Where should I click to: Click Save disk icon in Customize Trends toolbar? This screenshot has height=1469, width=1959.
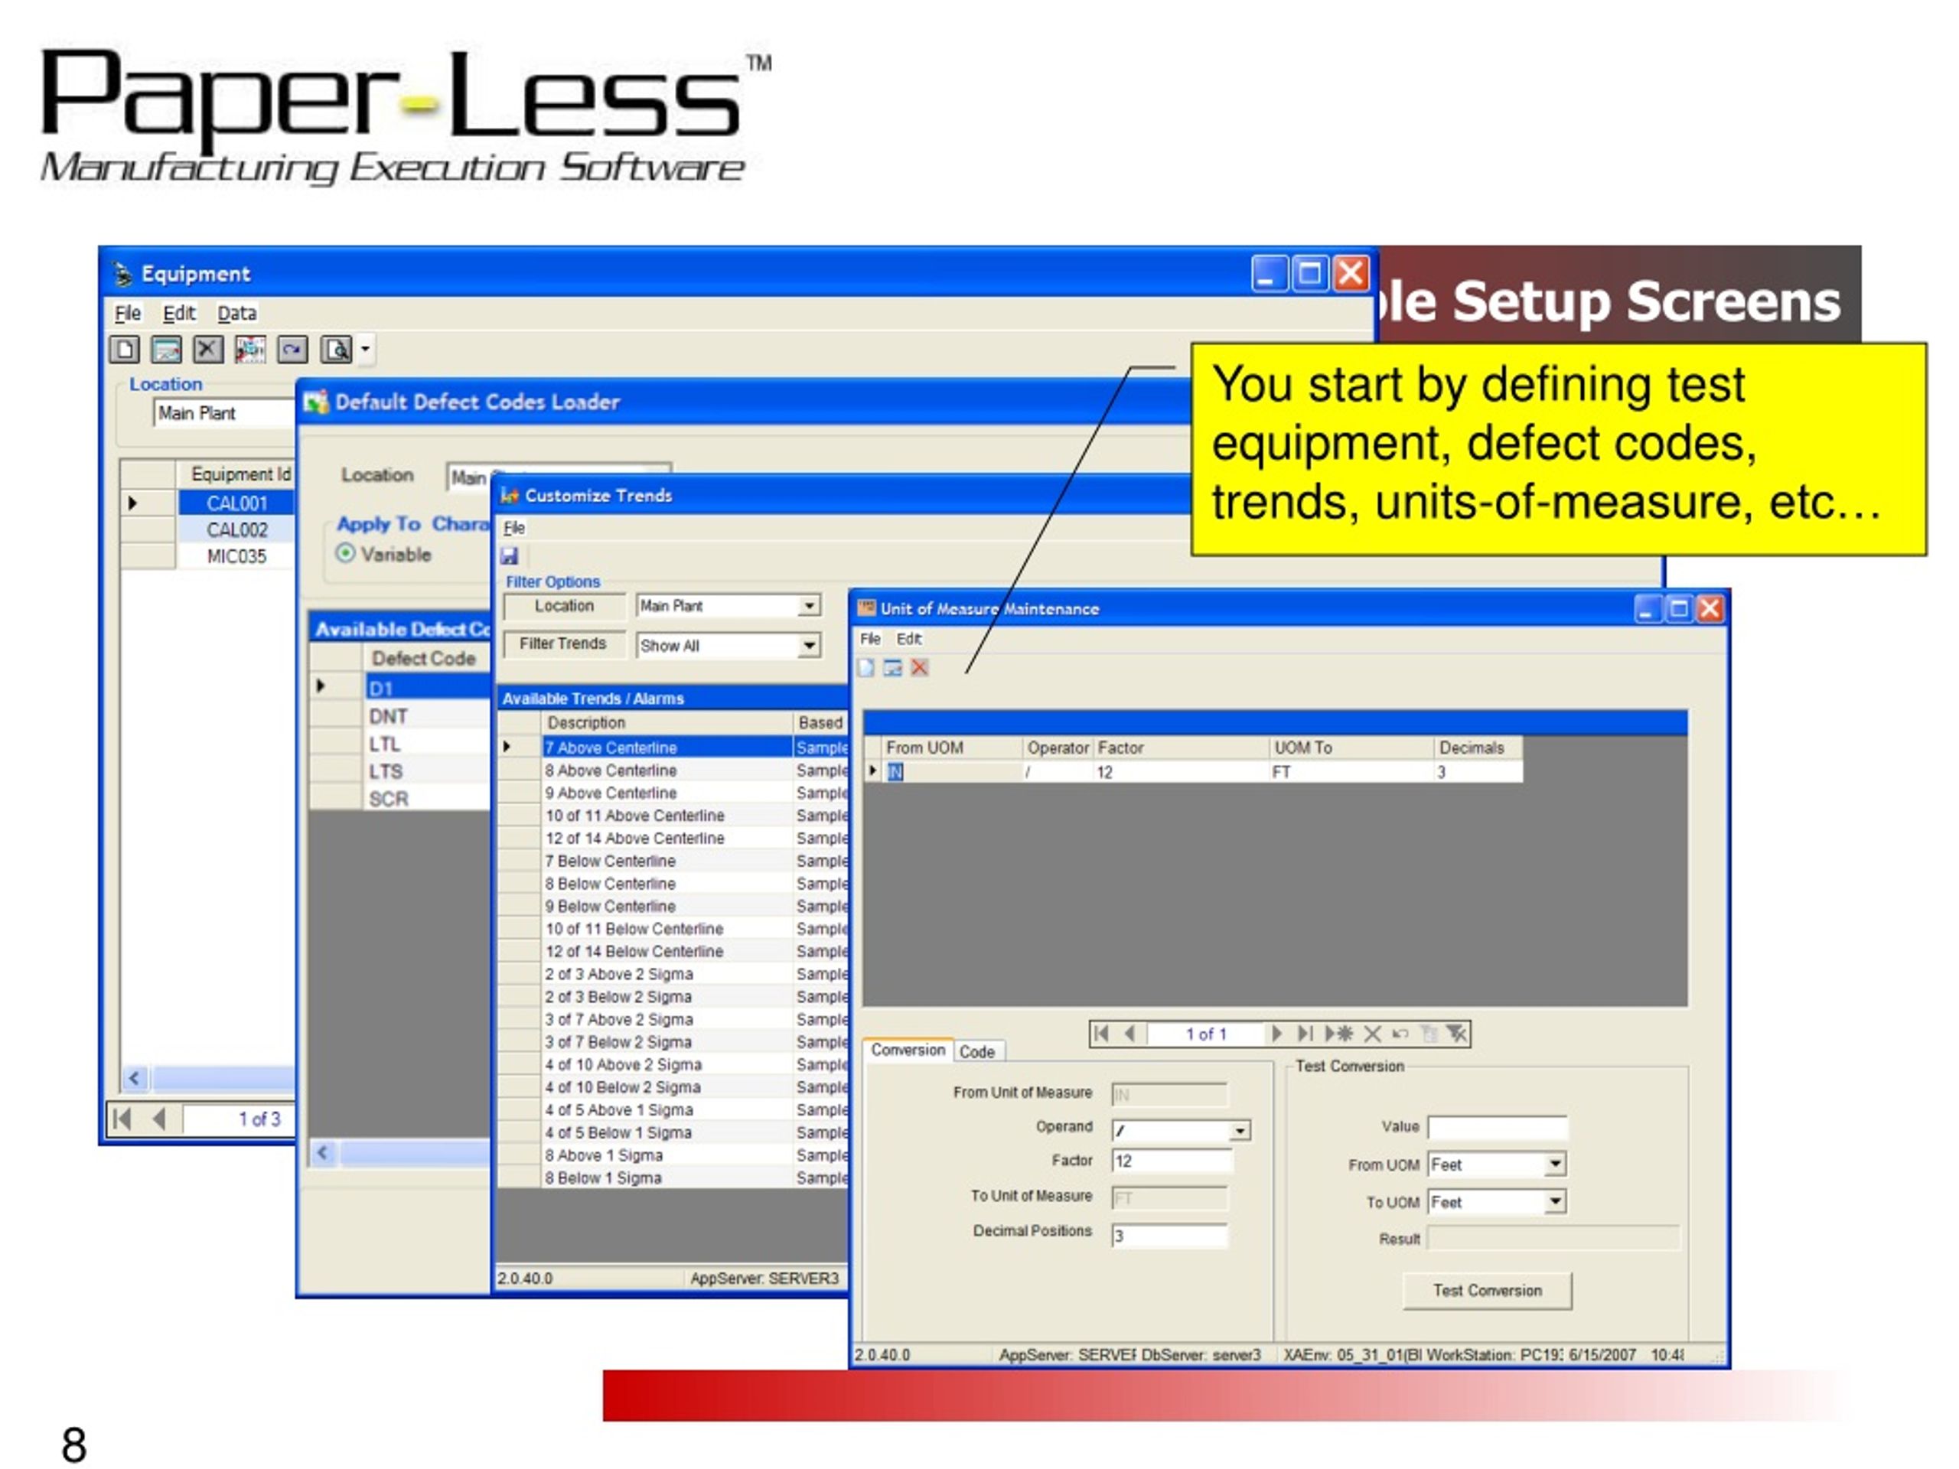point(509,556)
